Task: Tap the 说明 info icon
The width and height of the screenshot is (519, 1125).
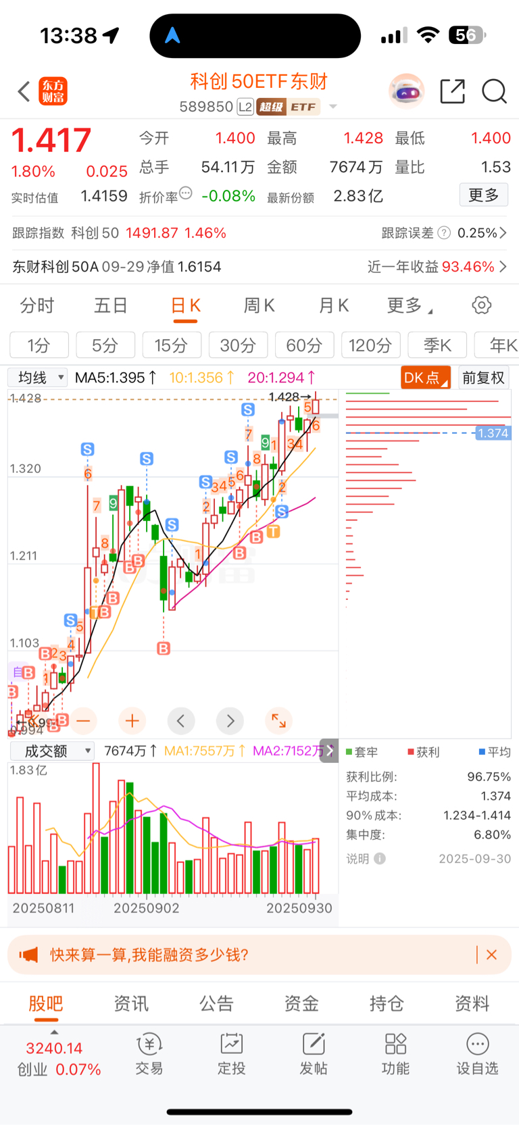Action: tap(380, 859)
